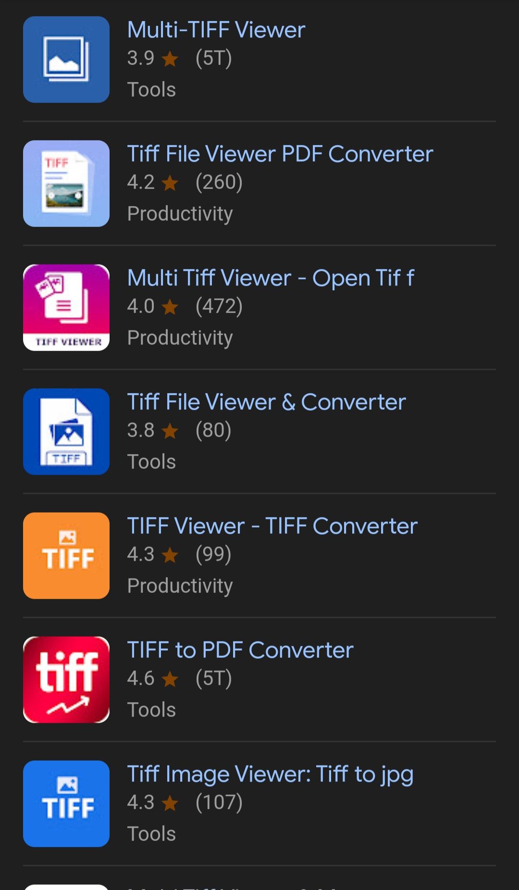Open the Tiff File Viewer & Converter title
This screenshot has height=890, width=519.
click(x=267, y=402)
